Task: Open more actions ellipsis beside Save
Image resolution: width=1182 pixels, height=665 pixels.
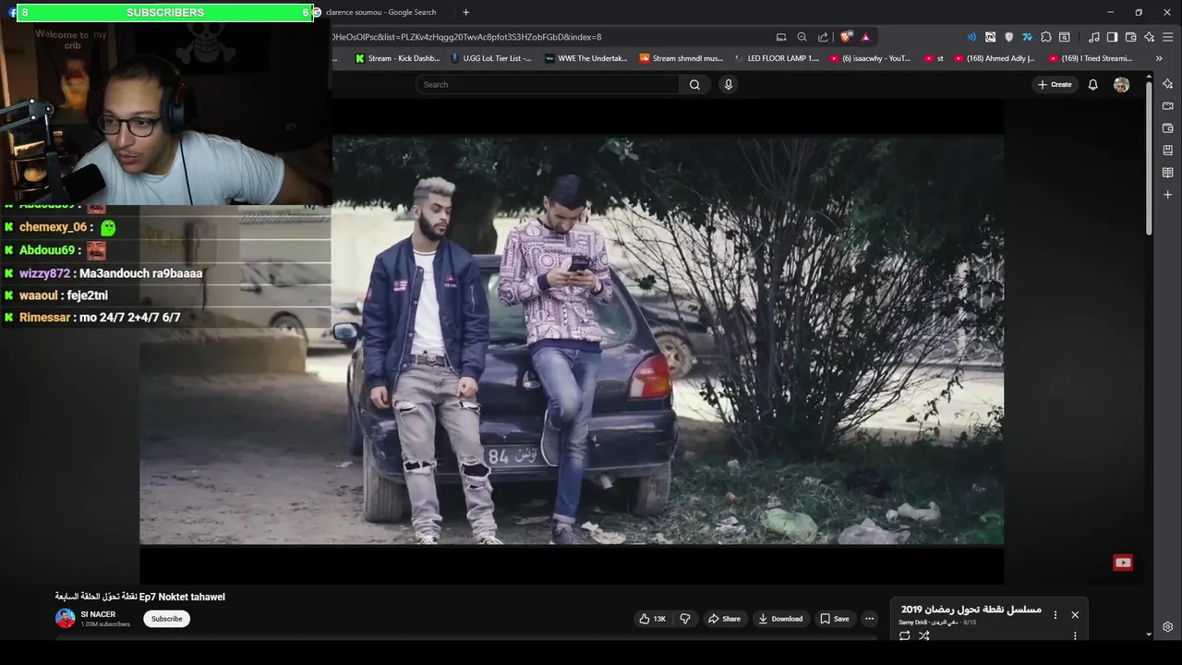Action: coord(869,619)
